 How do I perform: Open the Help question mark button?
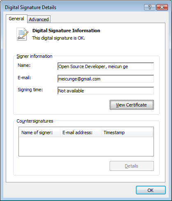(150, 7)
